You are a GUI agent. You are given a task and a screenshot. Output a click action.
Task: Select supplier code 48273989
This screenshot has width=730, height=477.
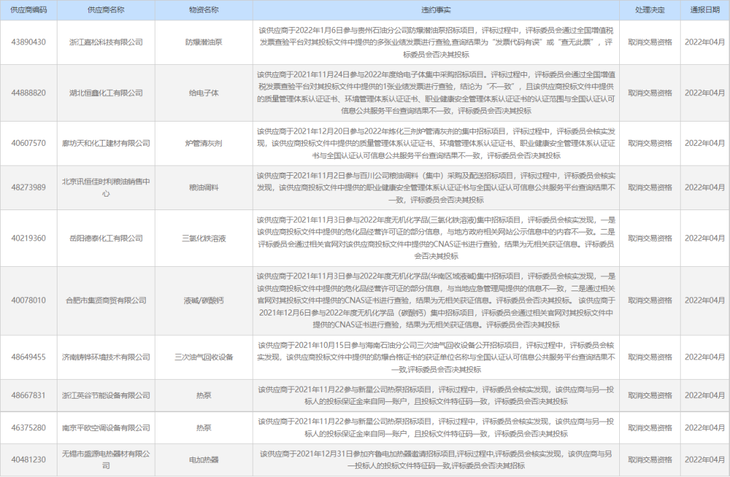(28, 188)
